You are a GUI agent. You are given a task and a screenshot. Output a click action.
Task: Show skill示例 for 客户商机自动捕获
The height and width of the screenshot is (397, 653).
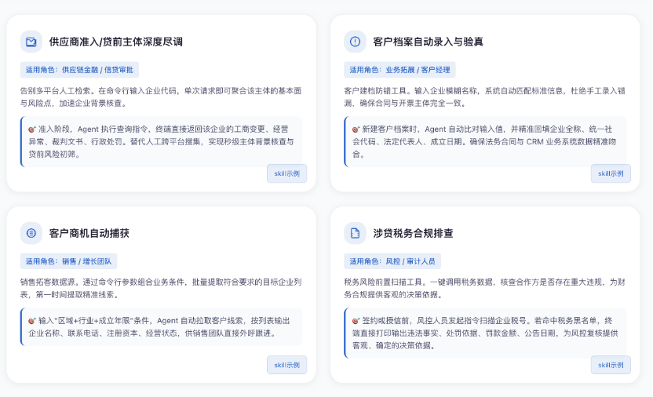point(286,365)
